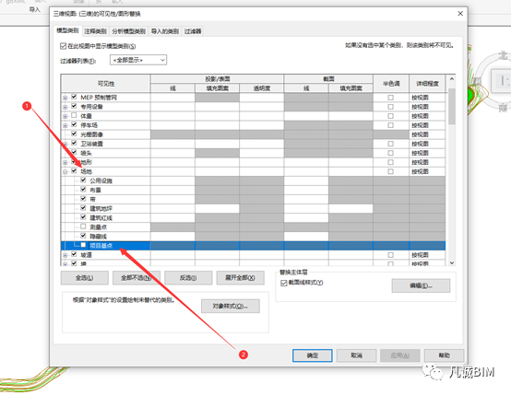Click the 详细程度 column header

tap(427, 84)
